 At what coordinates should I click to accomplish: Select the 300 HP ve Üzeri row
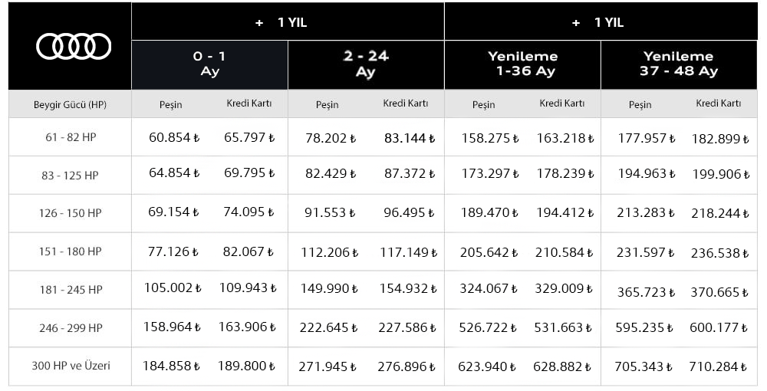click(x=70, y=366)
